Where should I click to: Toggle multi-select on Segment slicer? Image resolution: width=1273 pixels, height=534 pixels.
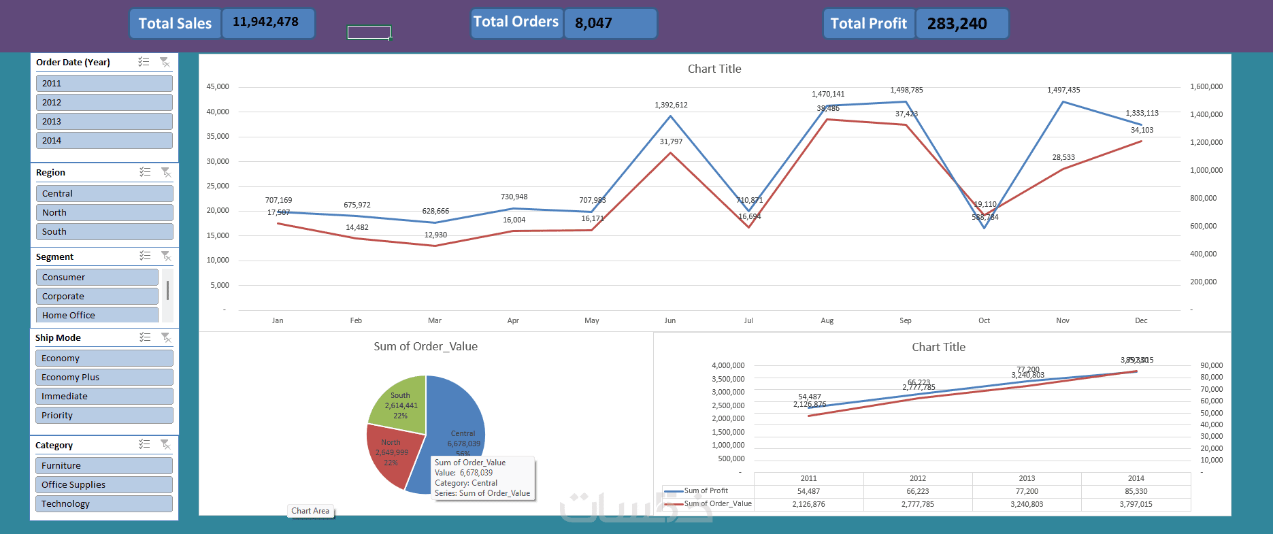tap(145, 256)
